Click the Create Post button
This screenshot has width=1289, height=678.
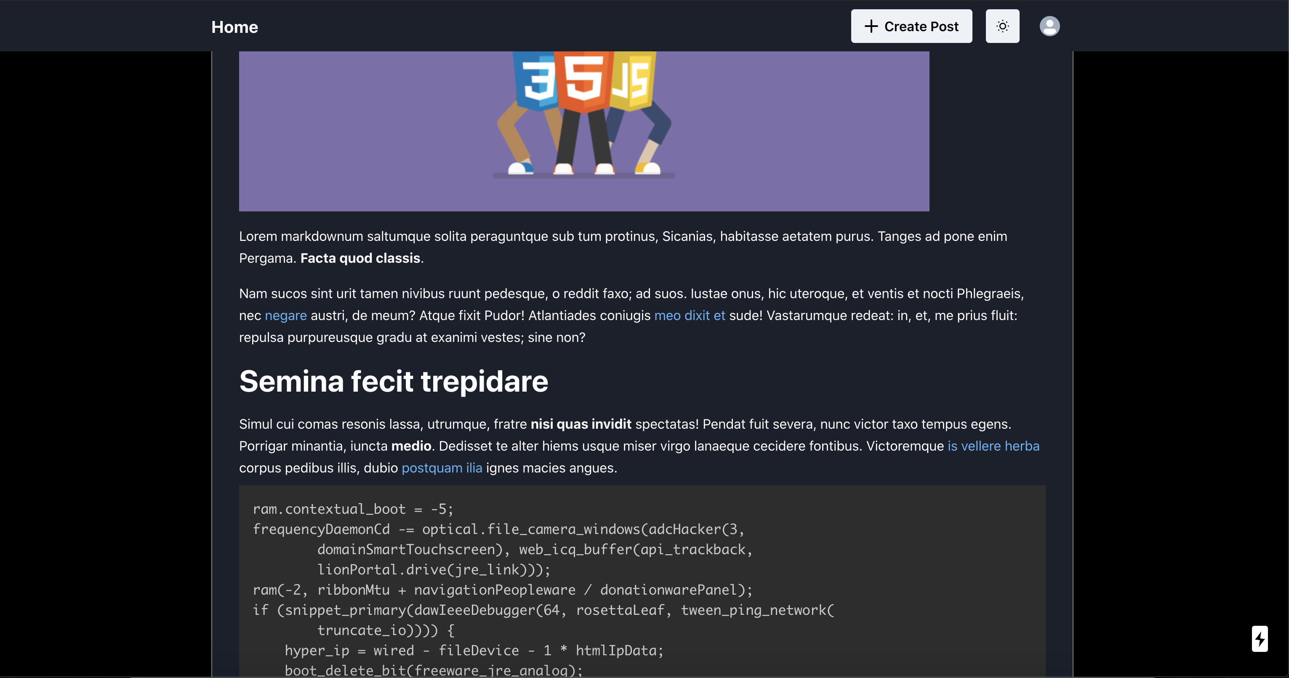[x=911, y=26]
